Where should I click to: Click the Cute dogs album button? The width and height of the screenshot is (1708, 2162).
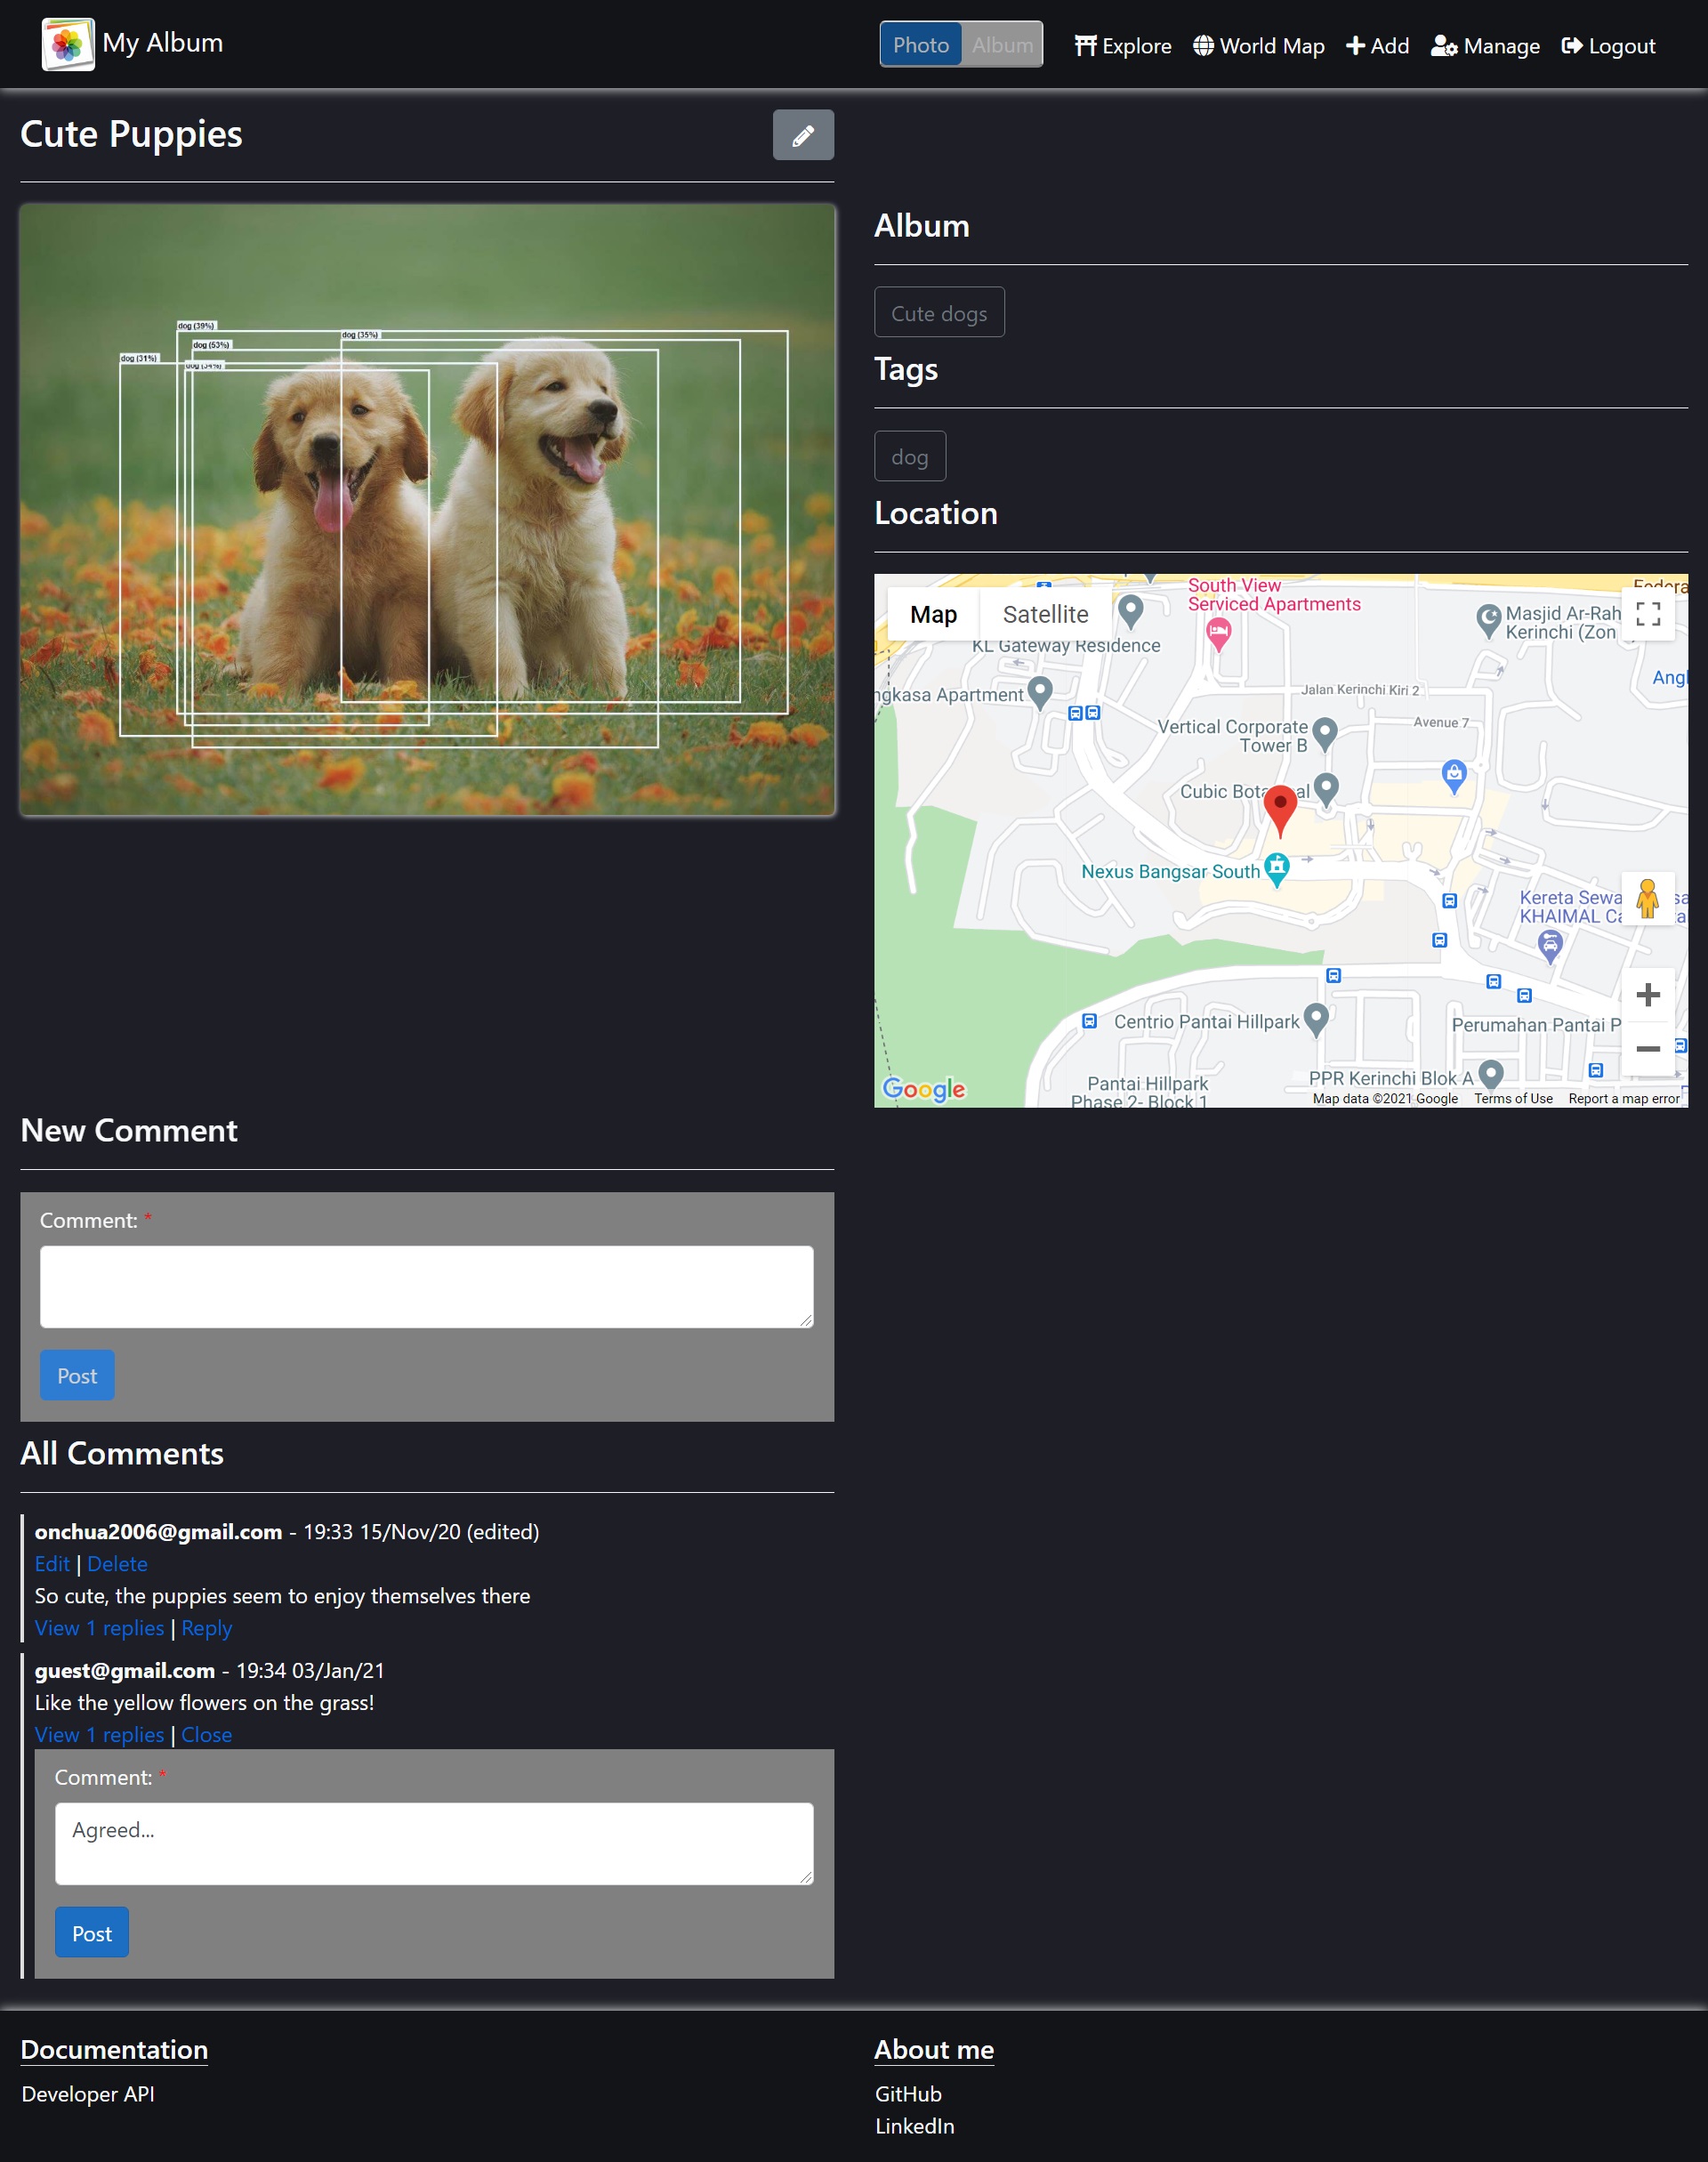[938, 313]
